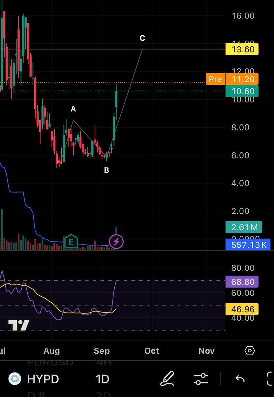The width and height of the screenshot is (274, 397).
Task: Toggle the yellow 13.60 horizontal line
Action: click(242, 49)
